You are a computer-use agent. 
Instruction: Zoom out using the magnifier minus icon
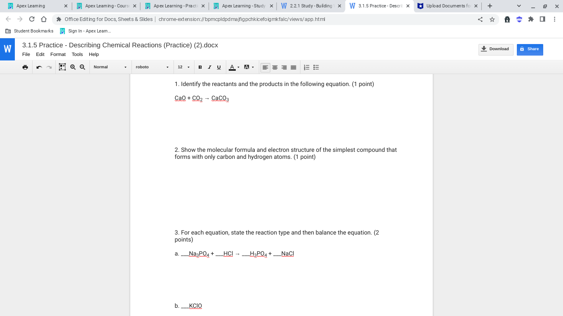coord(82,67)
